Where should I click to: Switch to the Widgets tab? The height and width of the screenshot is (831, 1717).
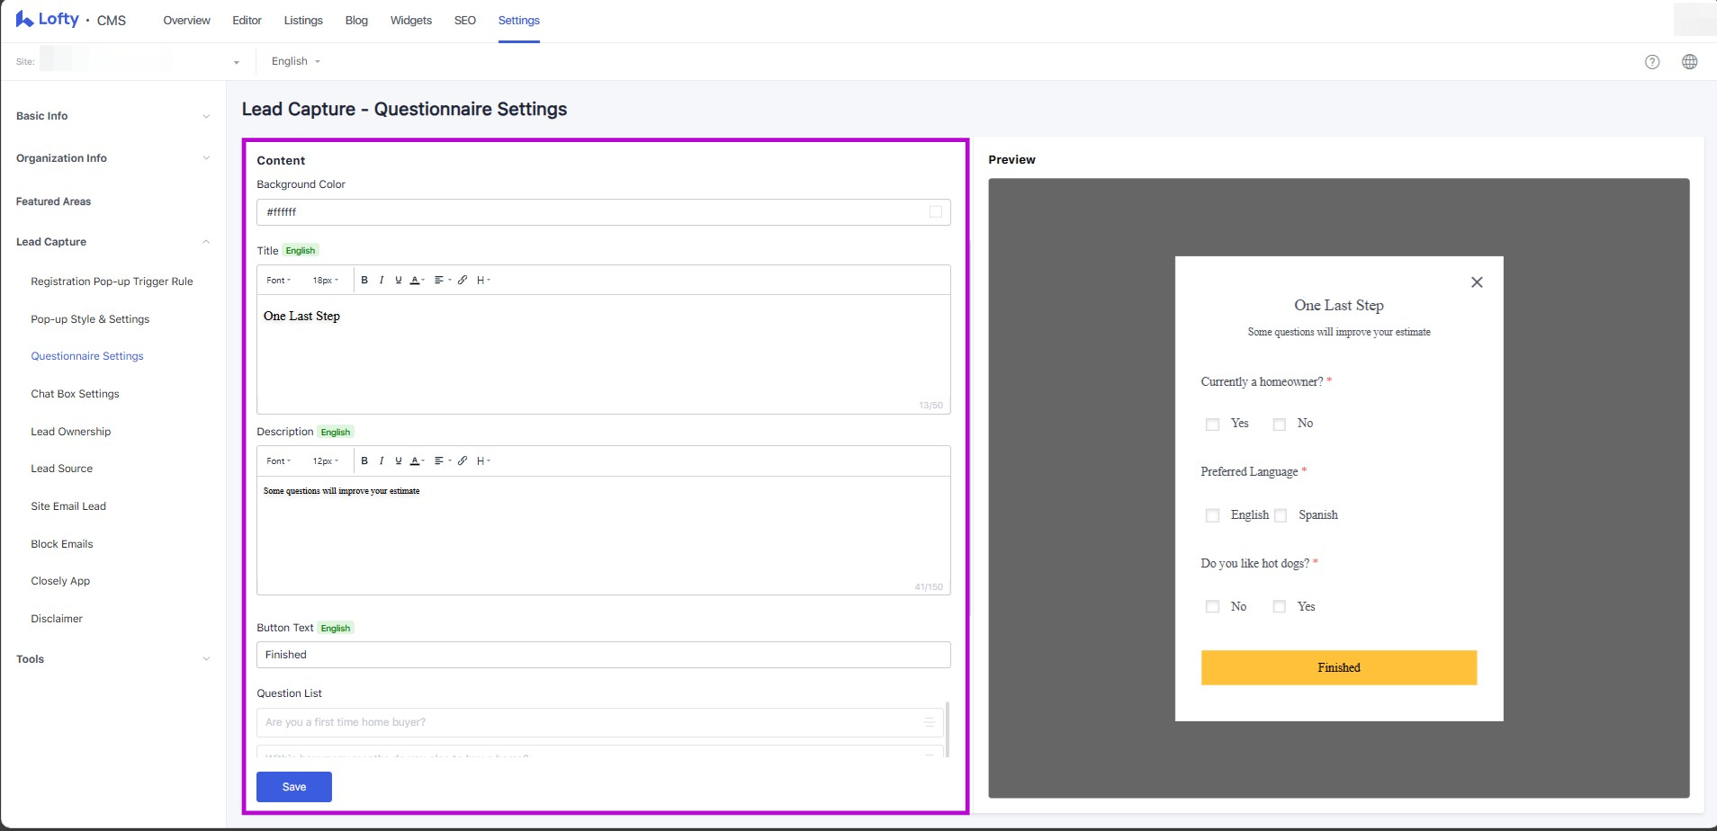410,21
